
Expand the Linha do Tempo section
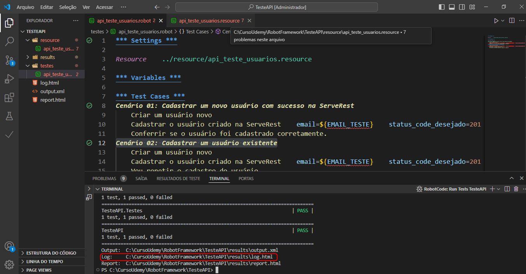52,261
